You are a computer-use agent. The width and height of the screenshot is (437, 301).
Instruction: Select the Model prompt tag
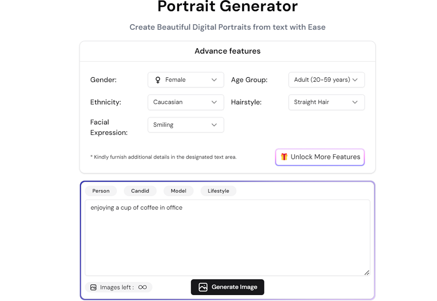[178, 191]
